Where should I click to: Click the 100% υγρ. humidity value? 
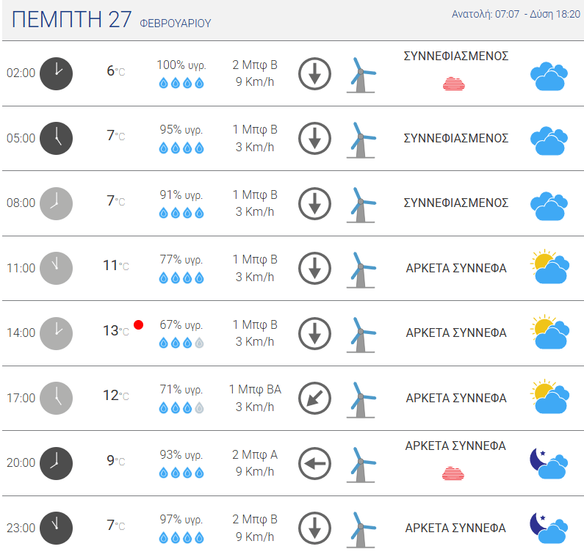pyautogui.click(x=181, y=65)
